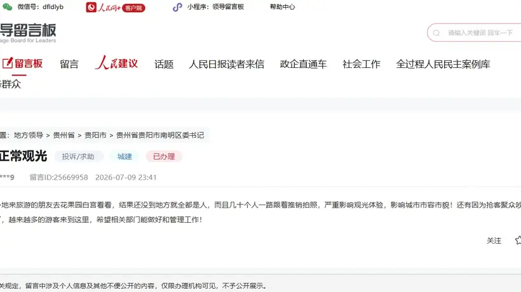Click the star icon next to 关注
Viewport: 521px width, 292px height.
click(518, 240)
